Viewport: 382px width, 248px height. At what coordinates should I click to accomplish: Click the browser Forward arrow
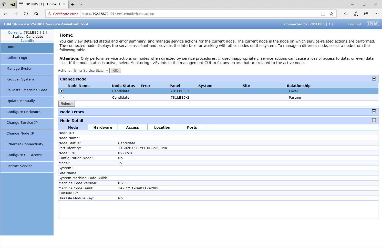tap(16, 14)
